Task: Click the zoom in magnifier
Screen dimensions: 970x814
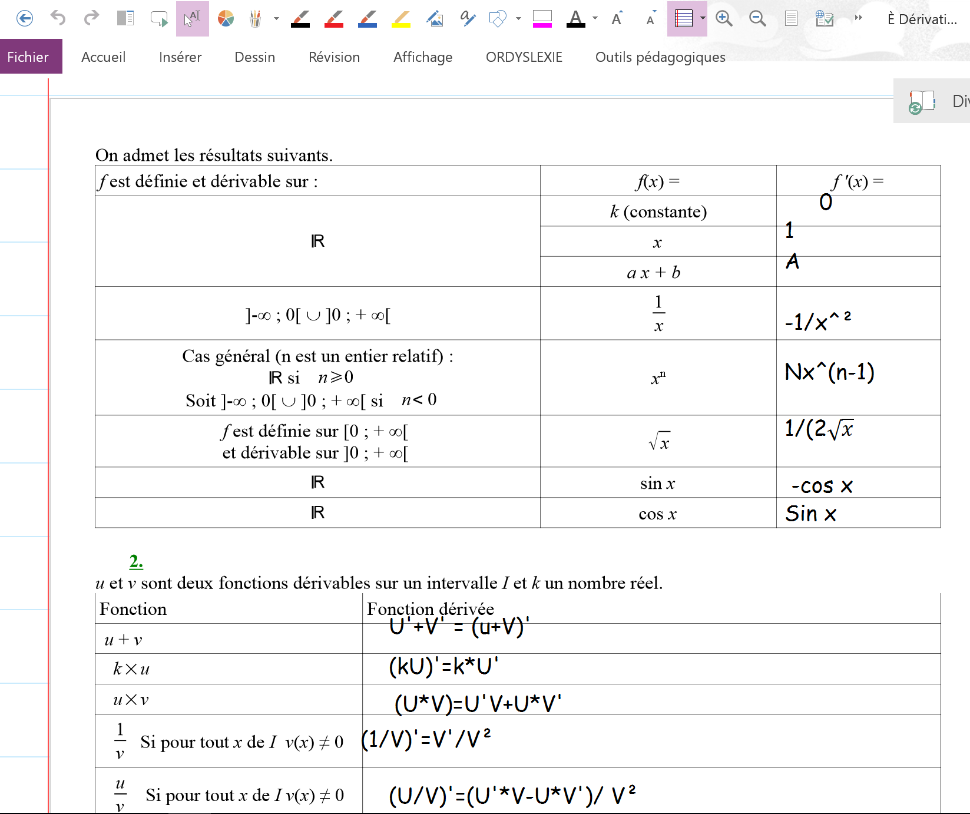Action: tap(724, 19)
